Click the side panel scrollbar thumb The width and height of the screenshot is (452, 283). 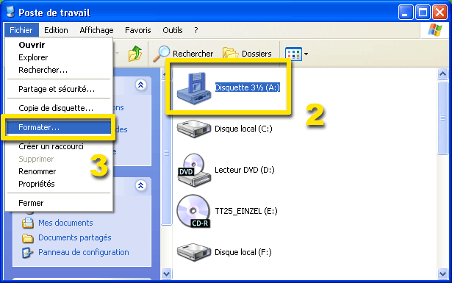click(166, 153)
